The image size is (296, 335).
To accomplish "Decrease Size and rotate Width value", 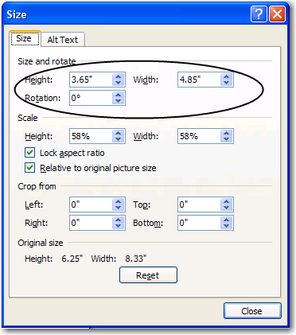I will (226, 83).
